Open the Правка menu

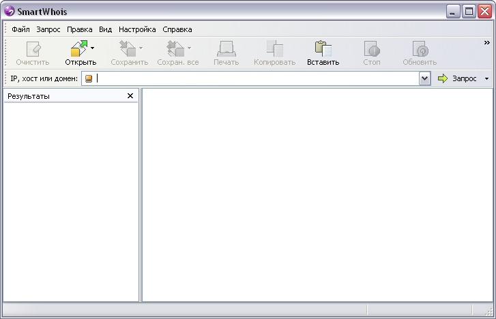pos(79,29)
